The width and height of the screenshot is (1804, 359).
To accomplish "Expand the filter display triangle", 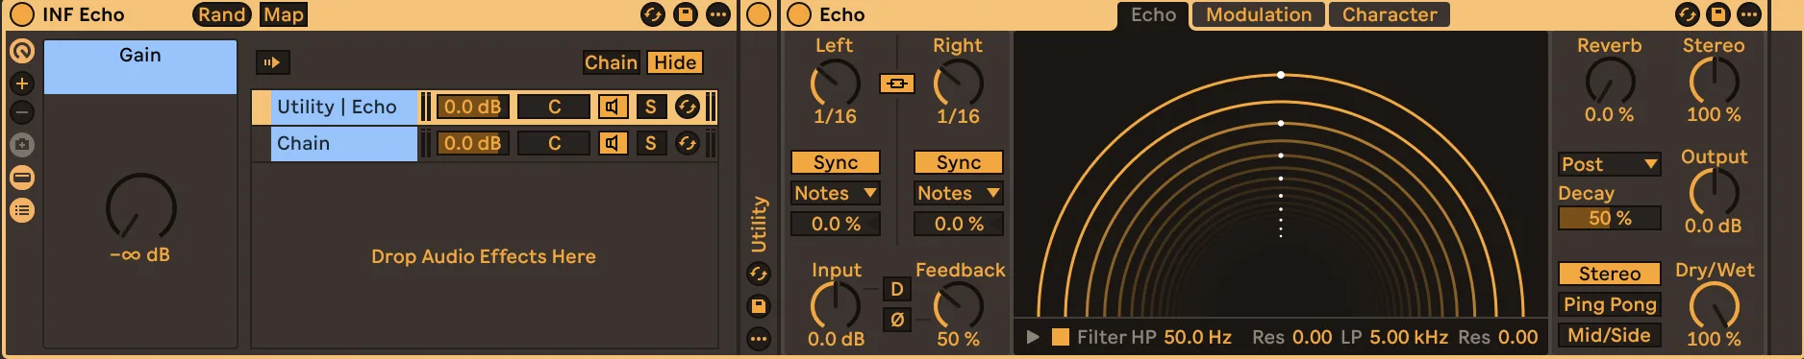I will pos(1033,337).
